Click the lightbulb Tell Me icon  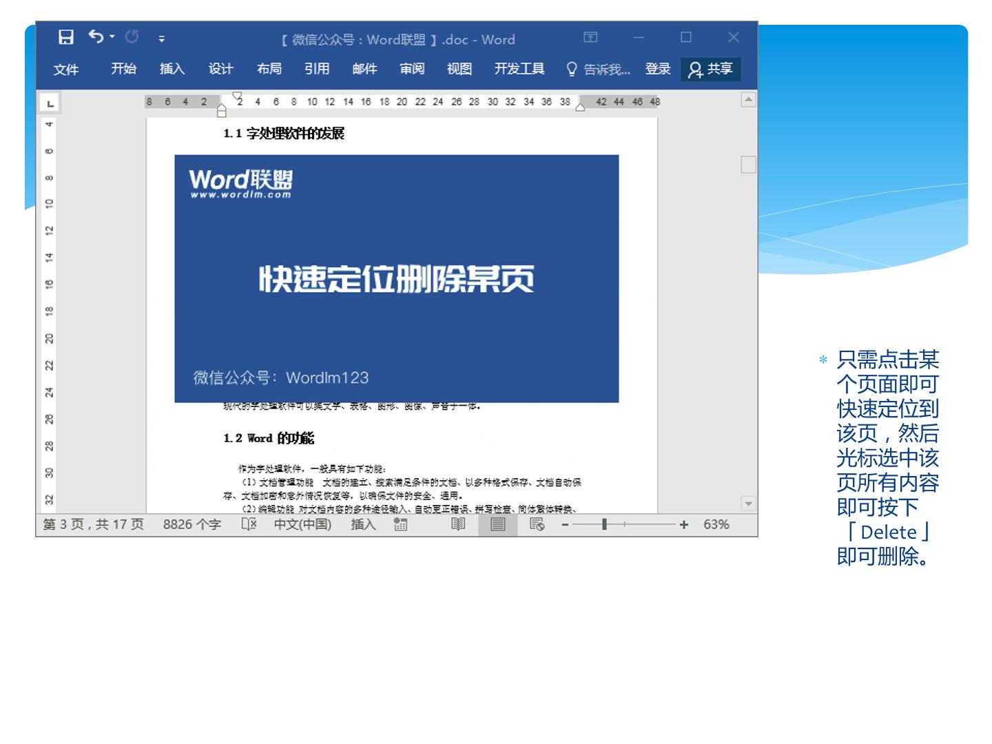(571, 69)
